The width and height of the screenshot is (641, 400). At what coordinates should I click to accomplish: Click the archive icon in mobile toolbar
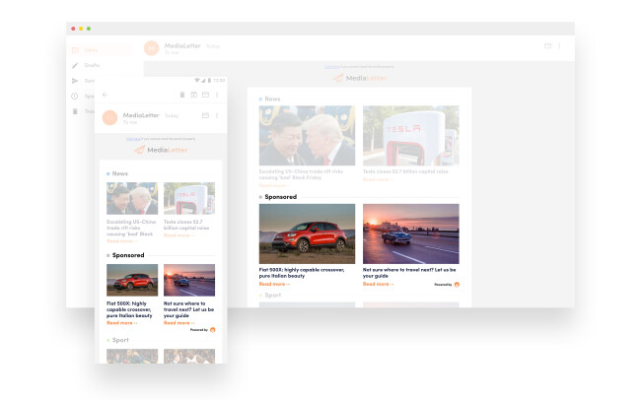(x=193, y=95)
